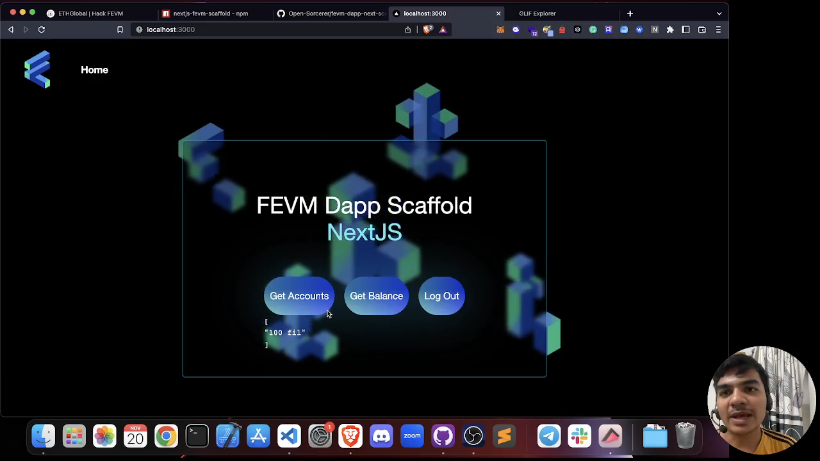
Task: Open Slack from the dock
Action: pos(580,436)
